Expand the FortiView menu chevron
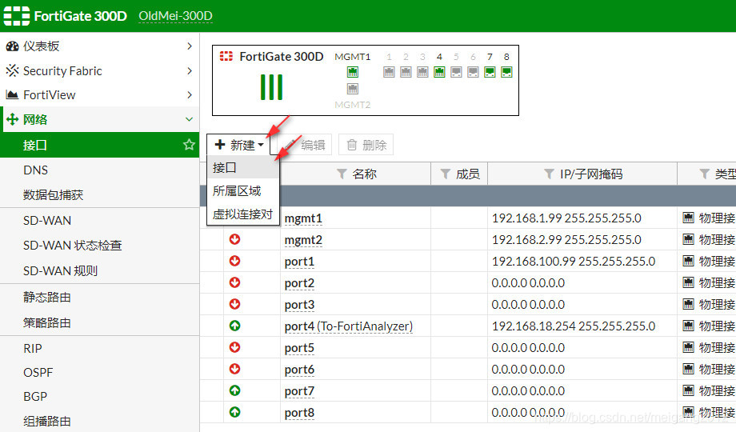The width and height of the screenshot is (736, 432). [189, 95]
